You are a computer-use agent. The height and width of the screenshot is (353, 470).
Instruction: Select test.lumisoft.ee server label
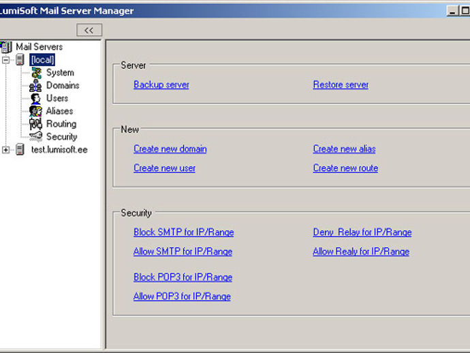tap(59, 149)
